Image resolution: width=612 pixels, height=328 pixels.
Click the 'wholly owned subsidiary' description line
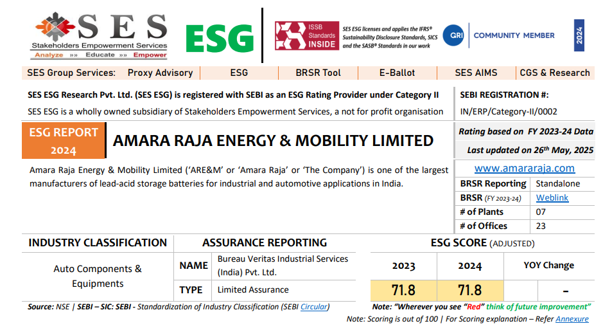point(235,112)
